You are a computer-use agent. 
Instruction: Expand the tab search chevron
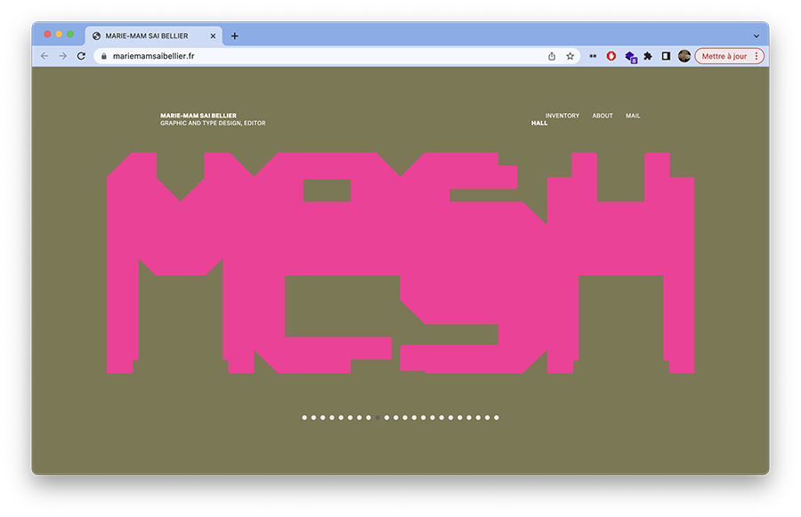pyautogui.click(x=756, y=36)
